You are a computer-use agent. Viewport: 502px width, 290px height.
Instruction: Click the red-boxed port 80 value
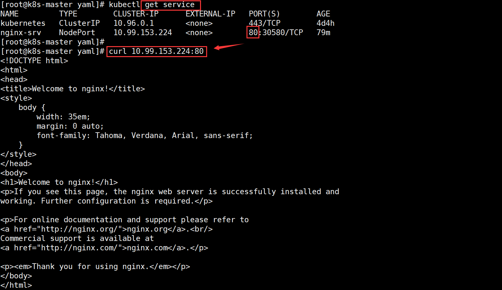point(253,33)
